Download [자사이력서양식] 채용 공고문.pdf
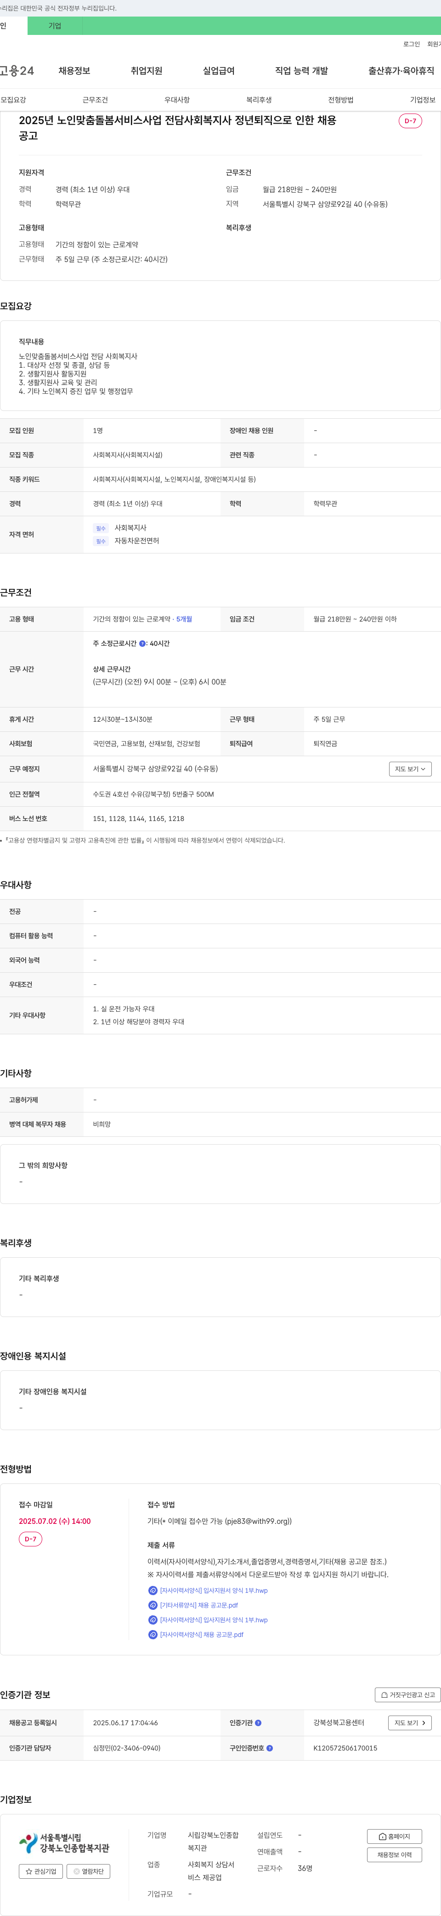Viewport: 441px width, 1916px height. [x=202, y=1634]
